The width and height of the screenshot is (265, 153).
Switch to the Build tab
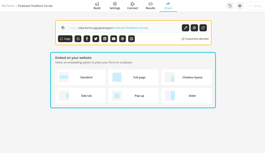(x=97, y=6)
